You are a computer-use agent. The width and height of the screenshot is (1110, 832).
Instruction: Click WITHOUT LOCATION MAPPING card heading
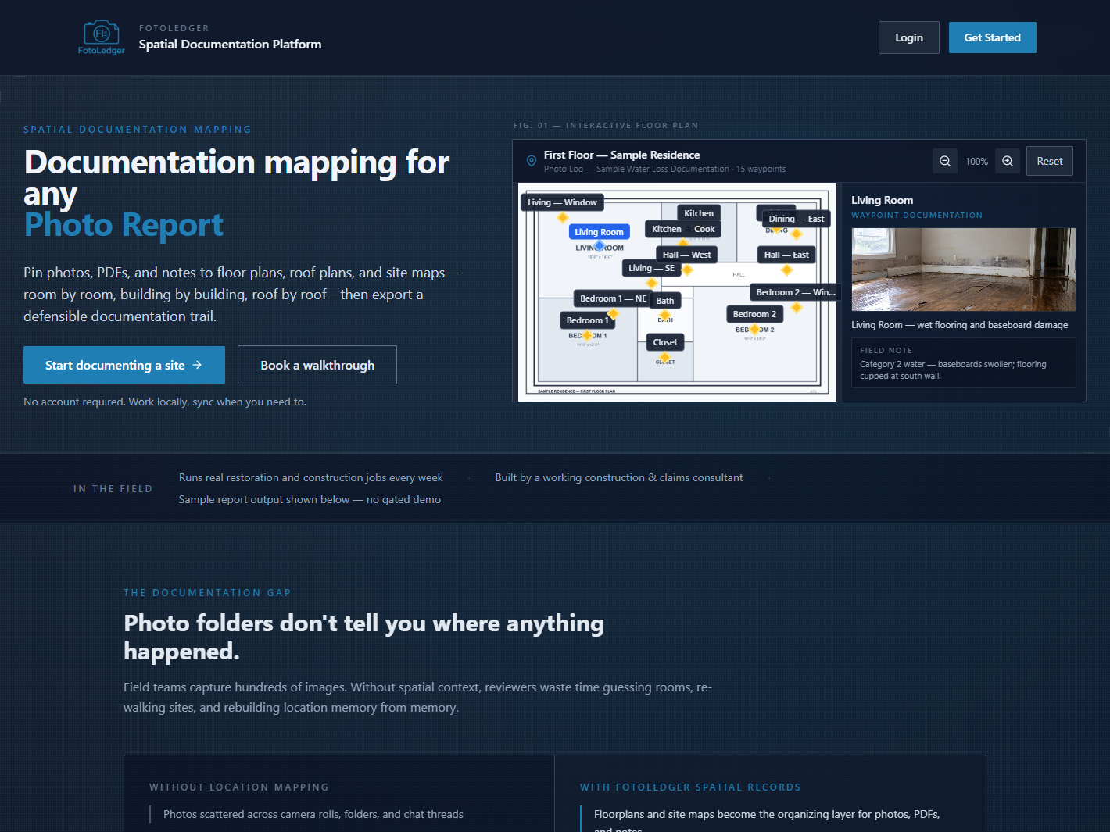(239, 787)
